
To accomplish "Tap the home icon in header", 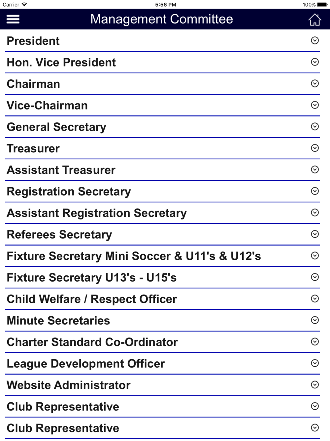I will [314, 20].
